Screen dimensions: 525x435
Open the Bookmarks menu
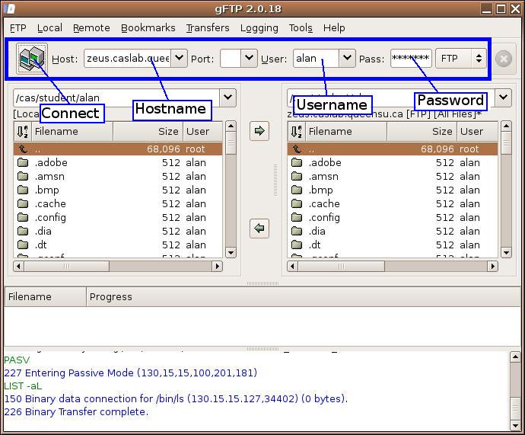coord(148,28)
